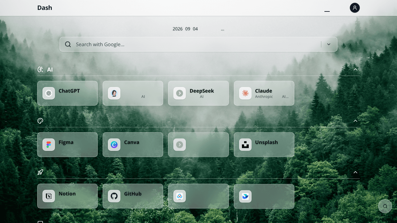397x223 pixels.
Task: Open the Unsplash shortcut icon
Action: [245, 145]
